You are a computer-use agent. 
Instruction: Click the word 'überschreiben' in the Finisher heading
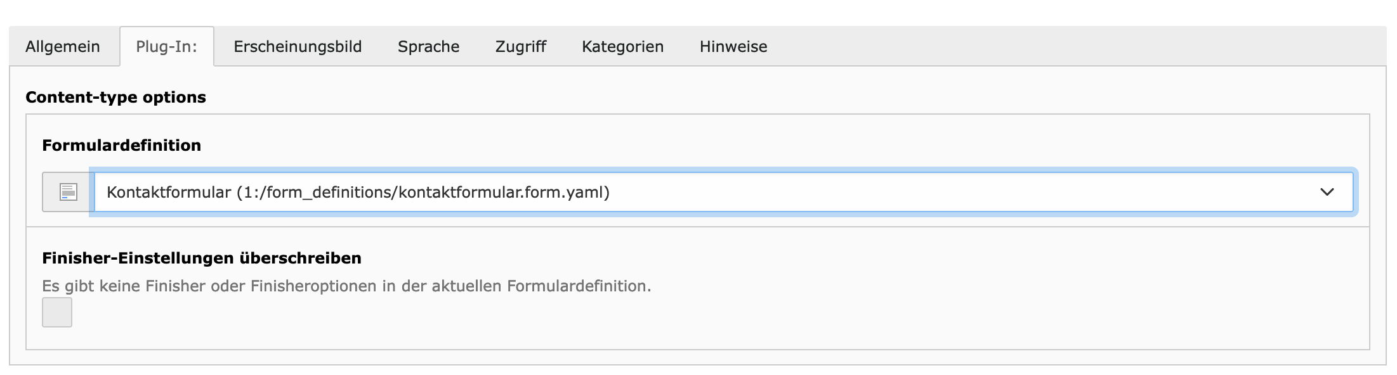300,258
